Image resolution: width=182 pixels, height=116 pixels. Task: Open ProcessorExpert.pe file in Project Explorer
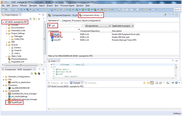[19, 59]
